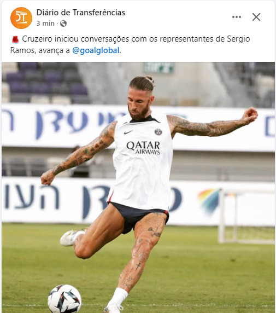
Task: Click the player's white boot in the air
Action: click(71, 237)
